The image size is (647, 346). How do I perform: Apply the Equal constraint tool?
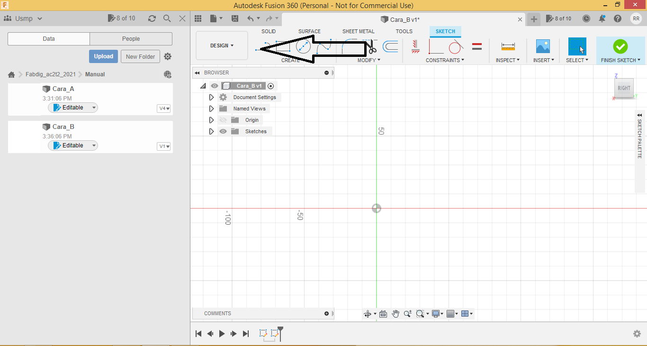point(477,46)
